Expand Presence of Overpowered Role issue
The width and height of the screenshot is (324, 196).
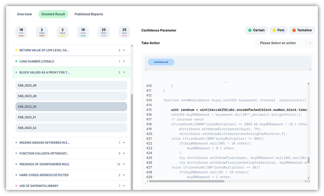coord(124,164)
